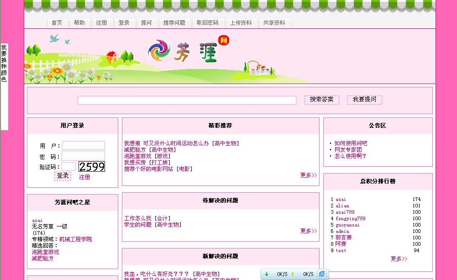The image size is (457, 280).
Task: Click the green download arrow icon
Action: pos(266,274)
